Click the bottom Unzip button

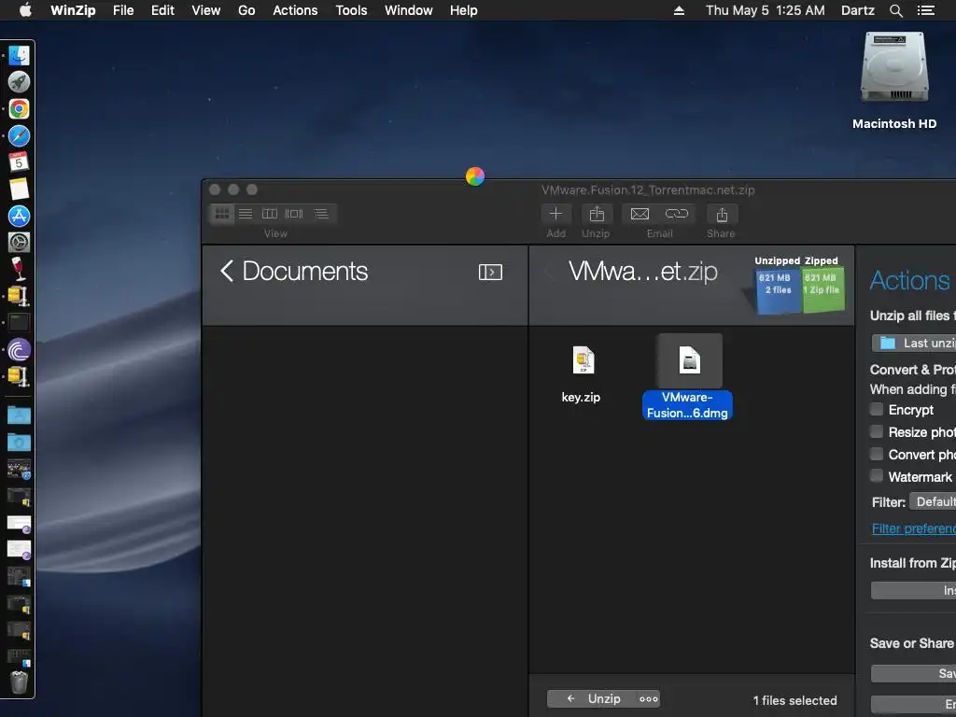coord(592,698)
